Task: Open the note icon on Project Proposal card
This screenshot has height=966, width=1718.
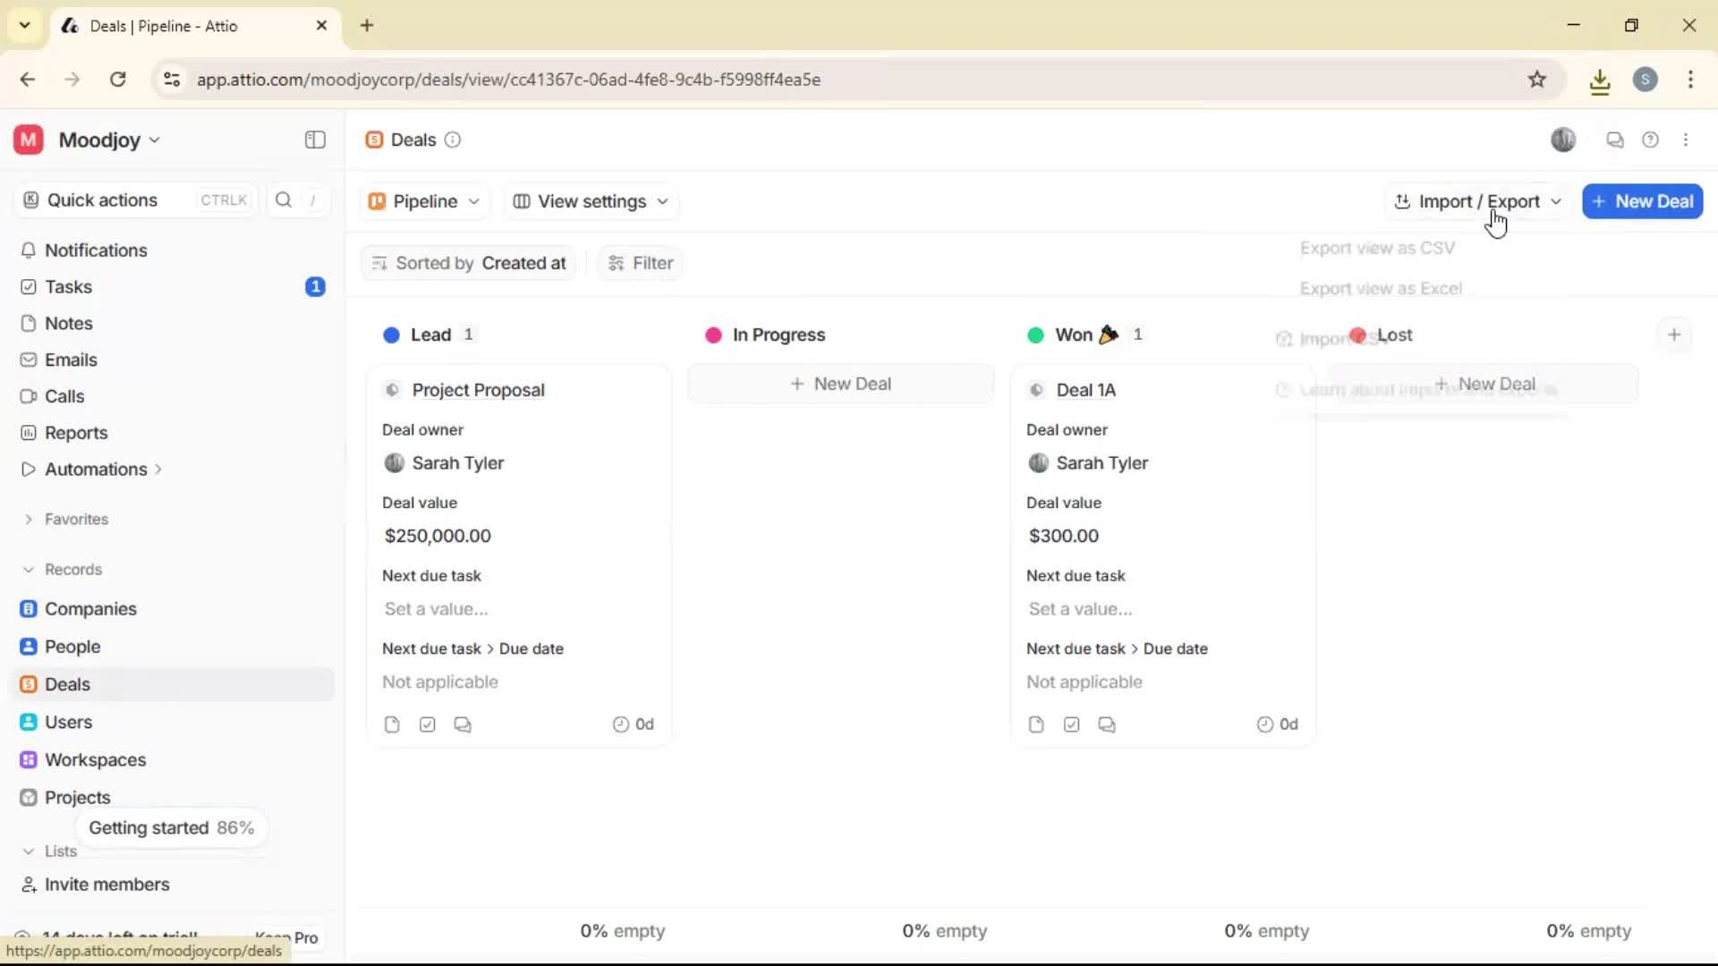Action: (x=392, y=724)
